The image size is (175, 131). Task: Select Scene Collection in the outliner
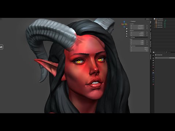tap(159, 19)
